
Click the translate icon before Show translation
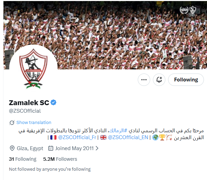12,123
